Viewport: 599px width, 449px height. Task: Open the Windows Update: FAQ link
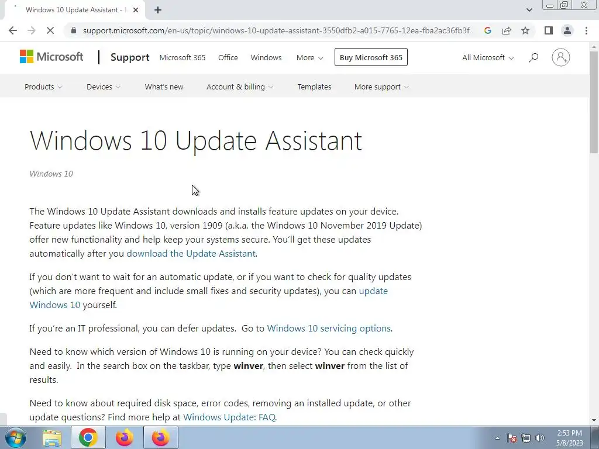(x=229, y=417)
